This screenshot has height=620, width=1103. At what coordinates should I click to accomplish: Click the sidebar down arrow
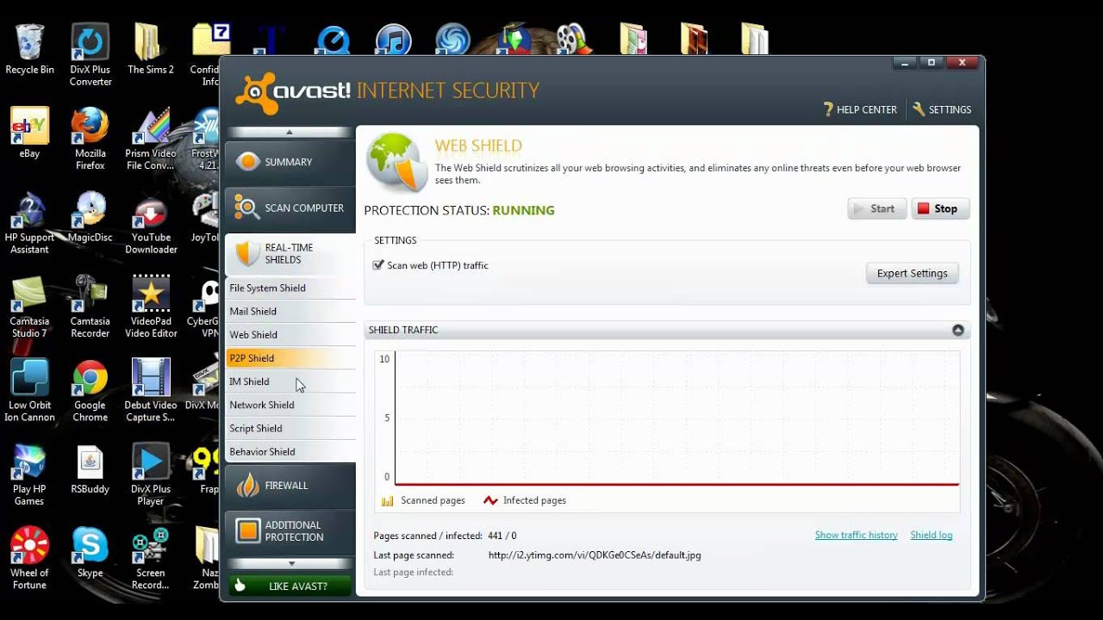click(291, 563)
